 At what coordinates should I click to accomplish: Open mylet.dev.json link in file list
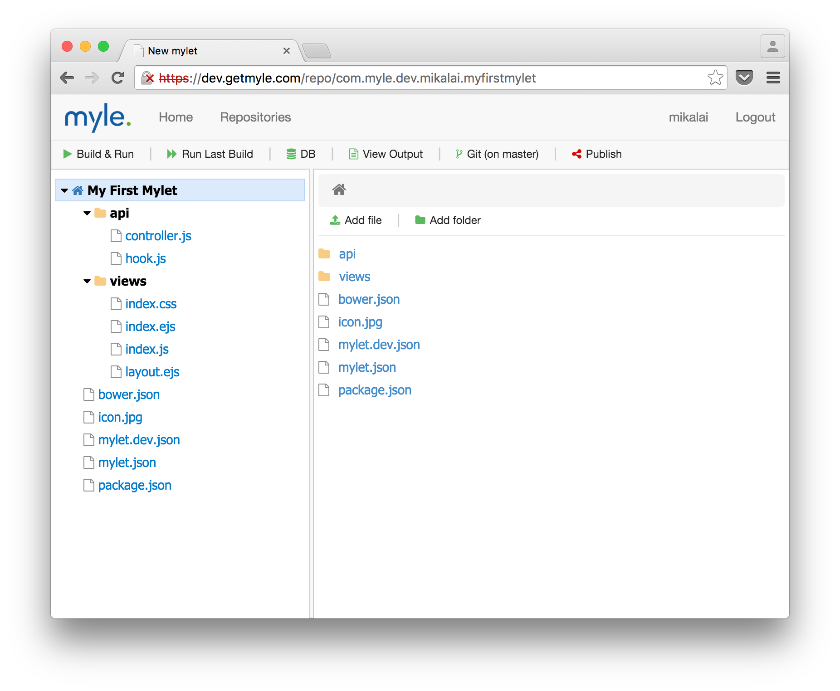[379, 345]
